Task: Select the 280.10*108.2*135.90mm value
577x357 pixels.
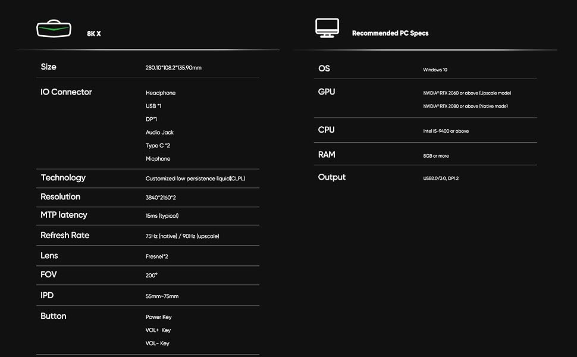Action: [x=173, y=68]
